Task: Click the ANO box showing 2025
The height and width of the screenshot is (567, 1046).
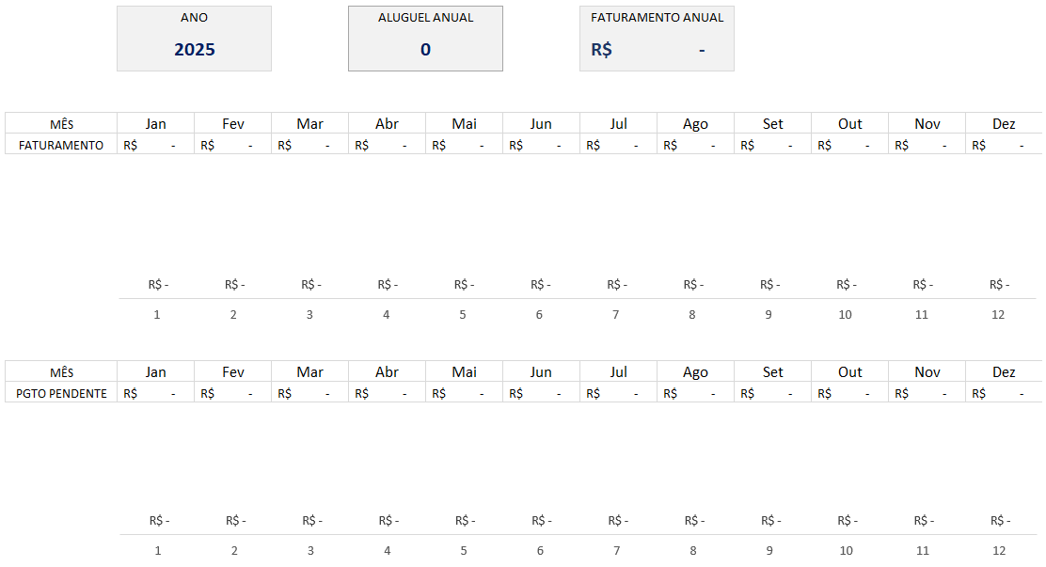Action: 194,39
